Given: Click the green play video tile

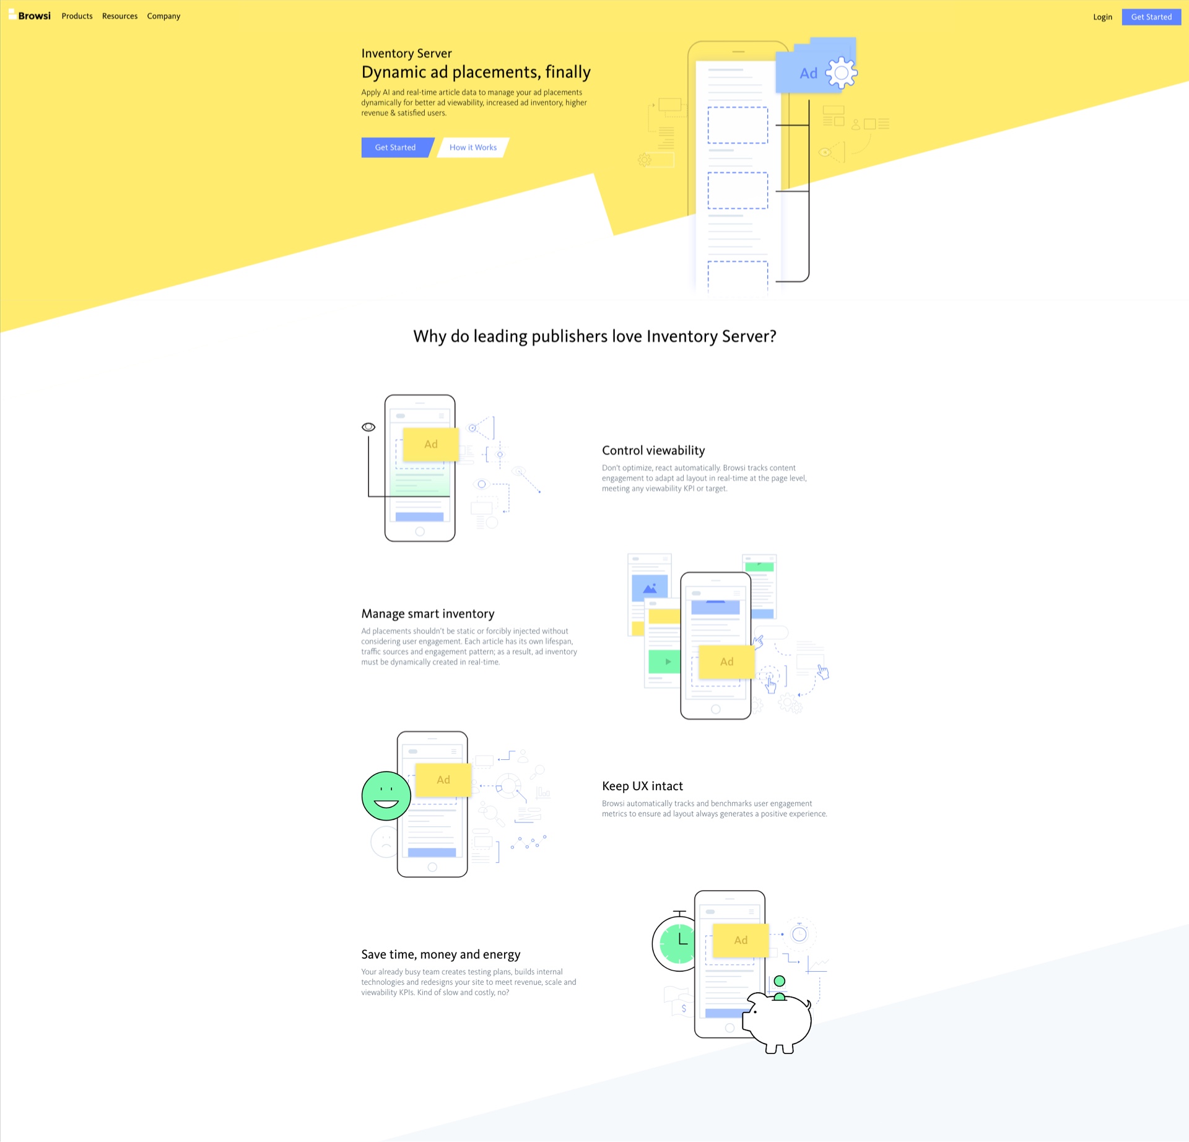Looking at the screenshot, I should tap(664, 661).
